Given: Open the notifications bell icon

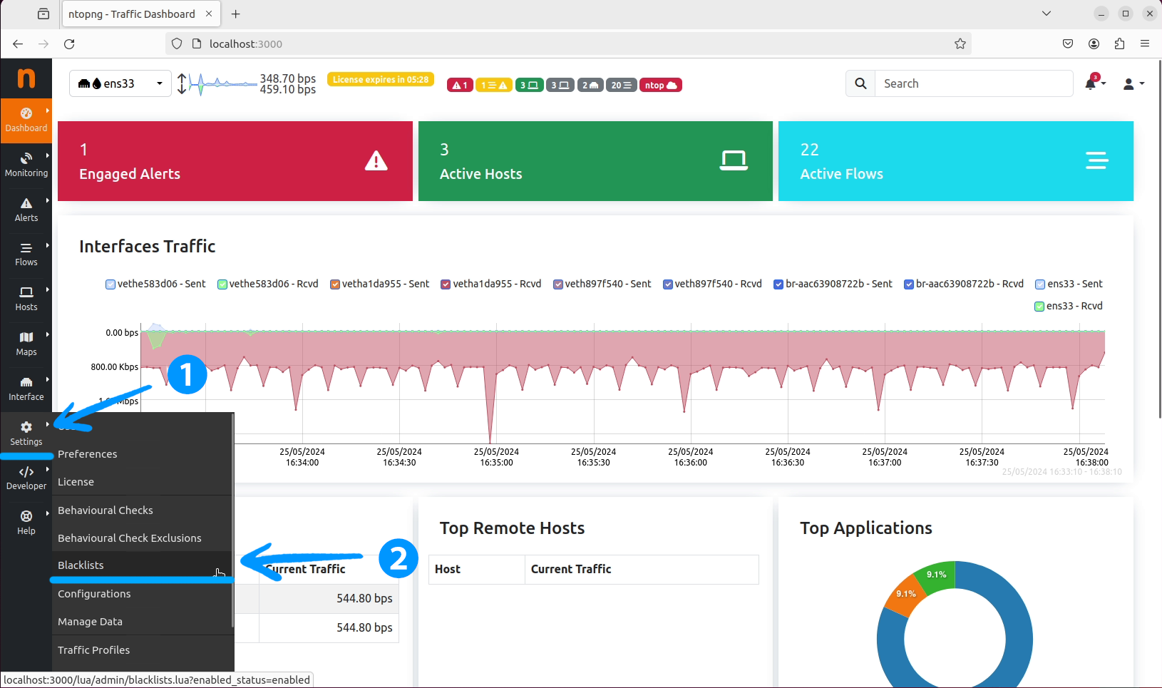Looking at the screenshot, I should pyautogui.click(x=1091, y=84).
